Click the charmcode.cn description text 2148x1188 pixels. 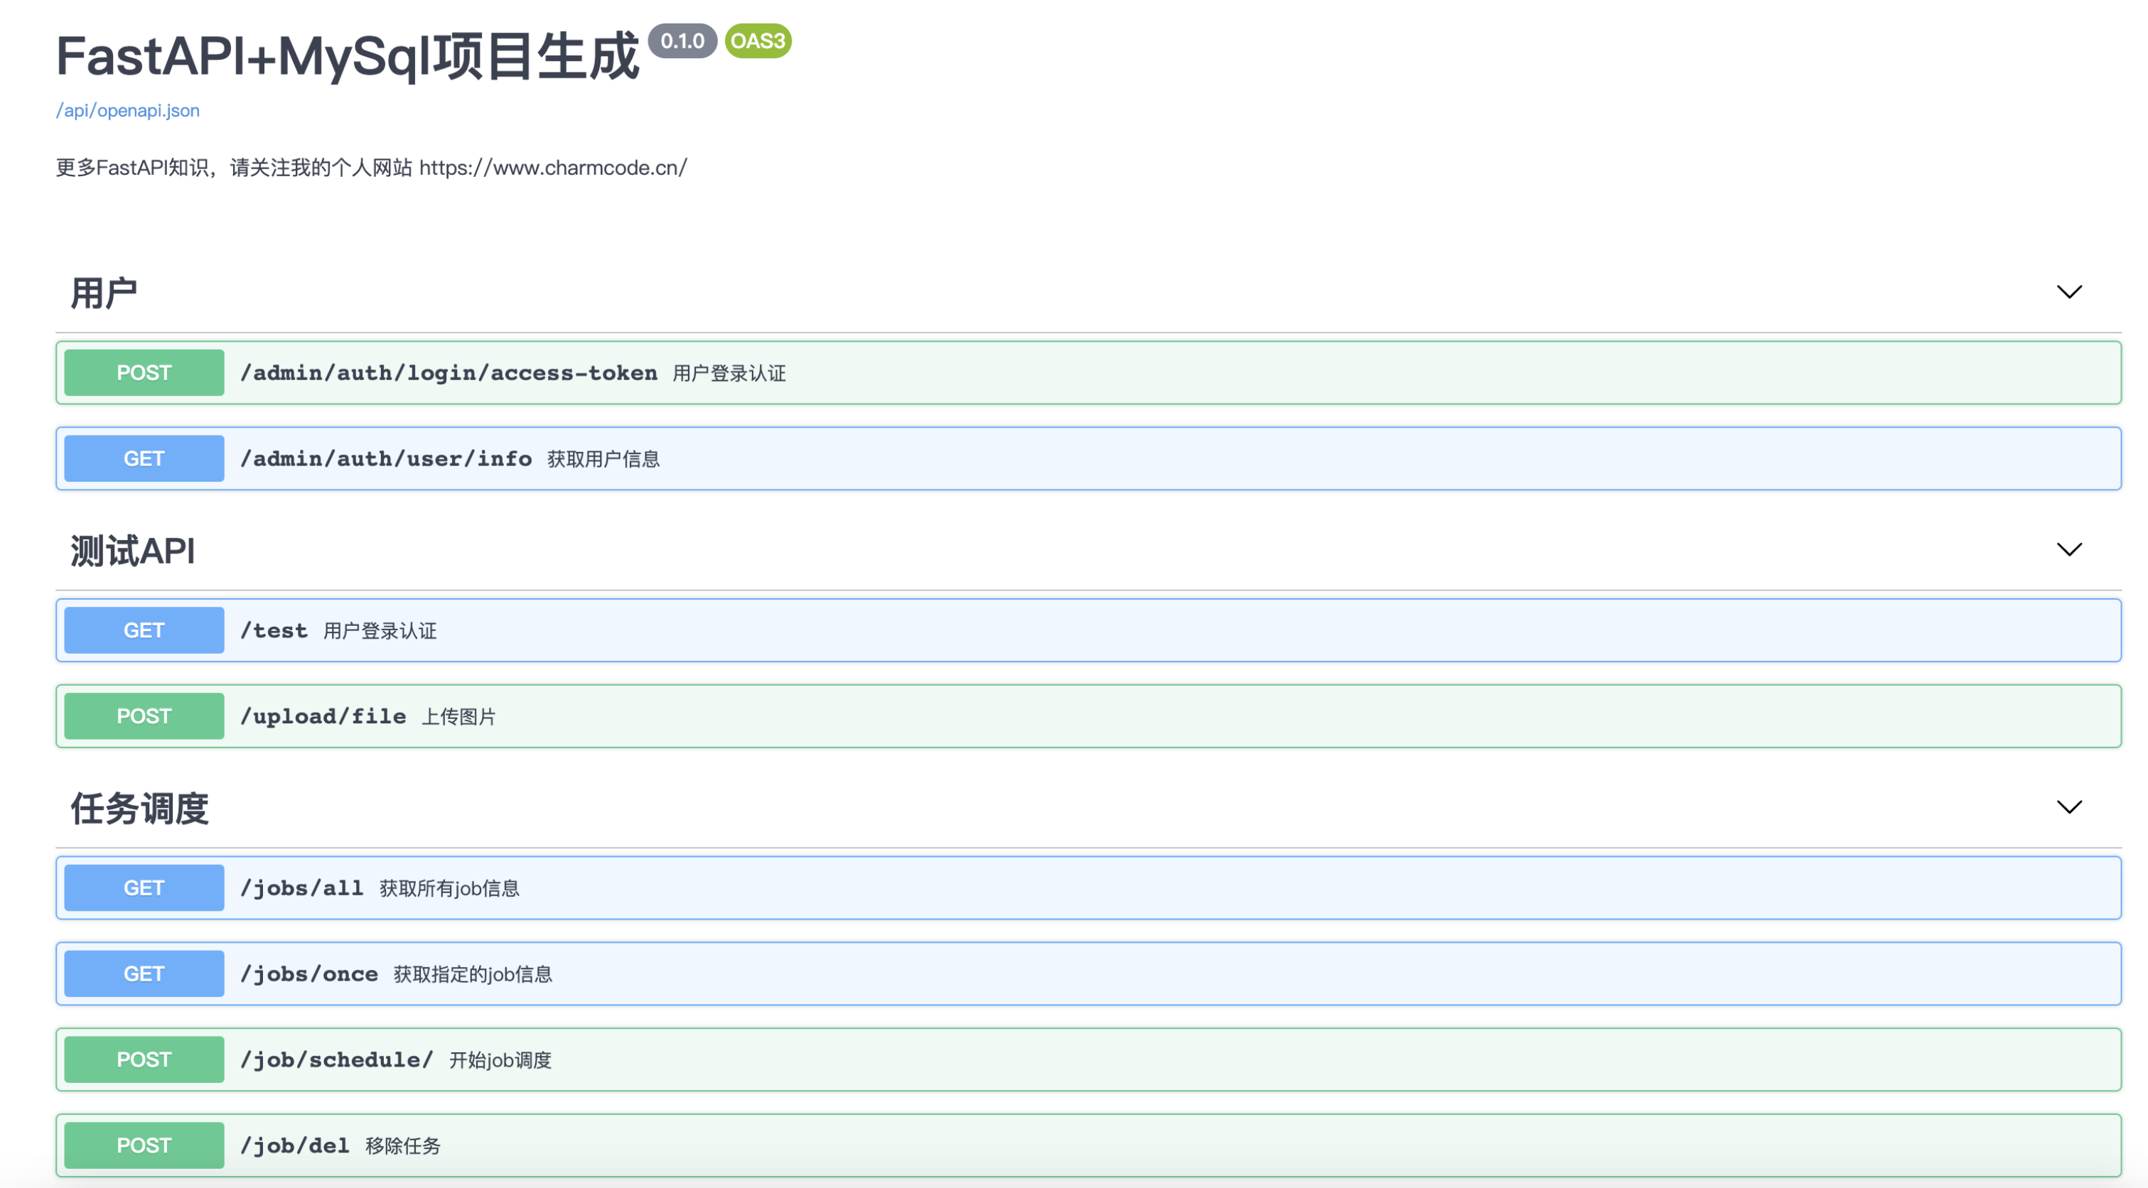pos(371,168)
